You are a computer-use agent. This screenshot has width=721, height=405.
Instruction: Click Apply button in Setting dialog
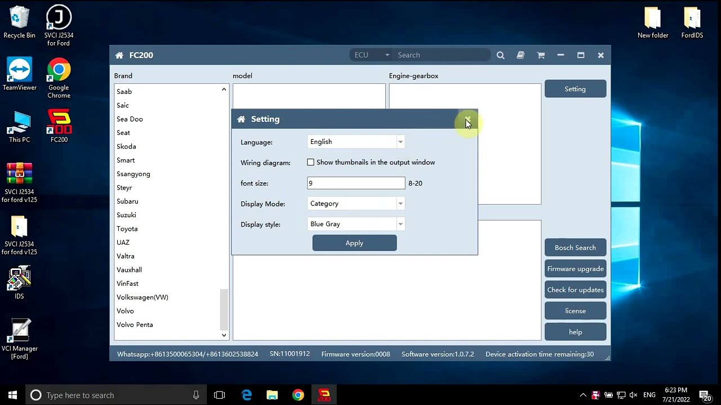click(x=354, y=243)
